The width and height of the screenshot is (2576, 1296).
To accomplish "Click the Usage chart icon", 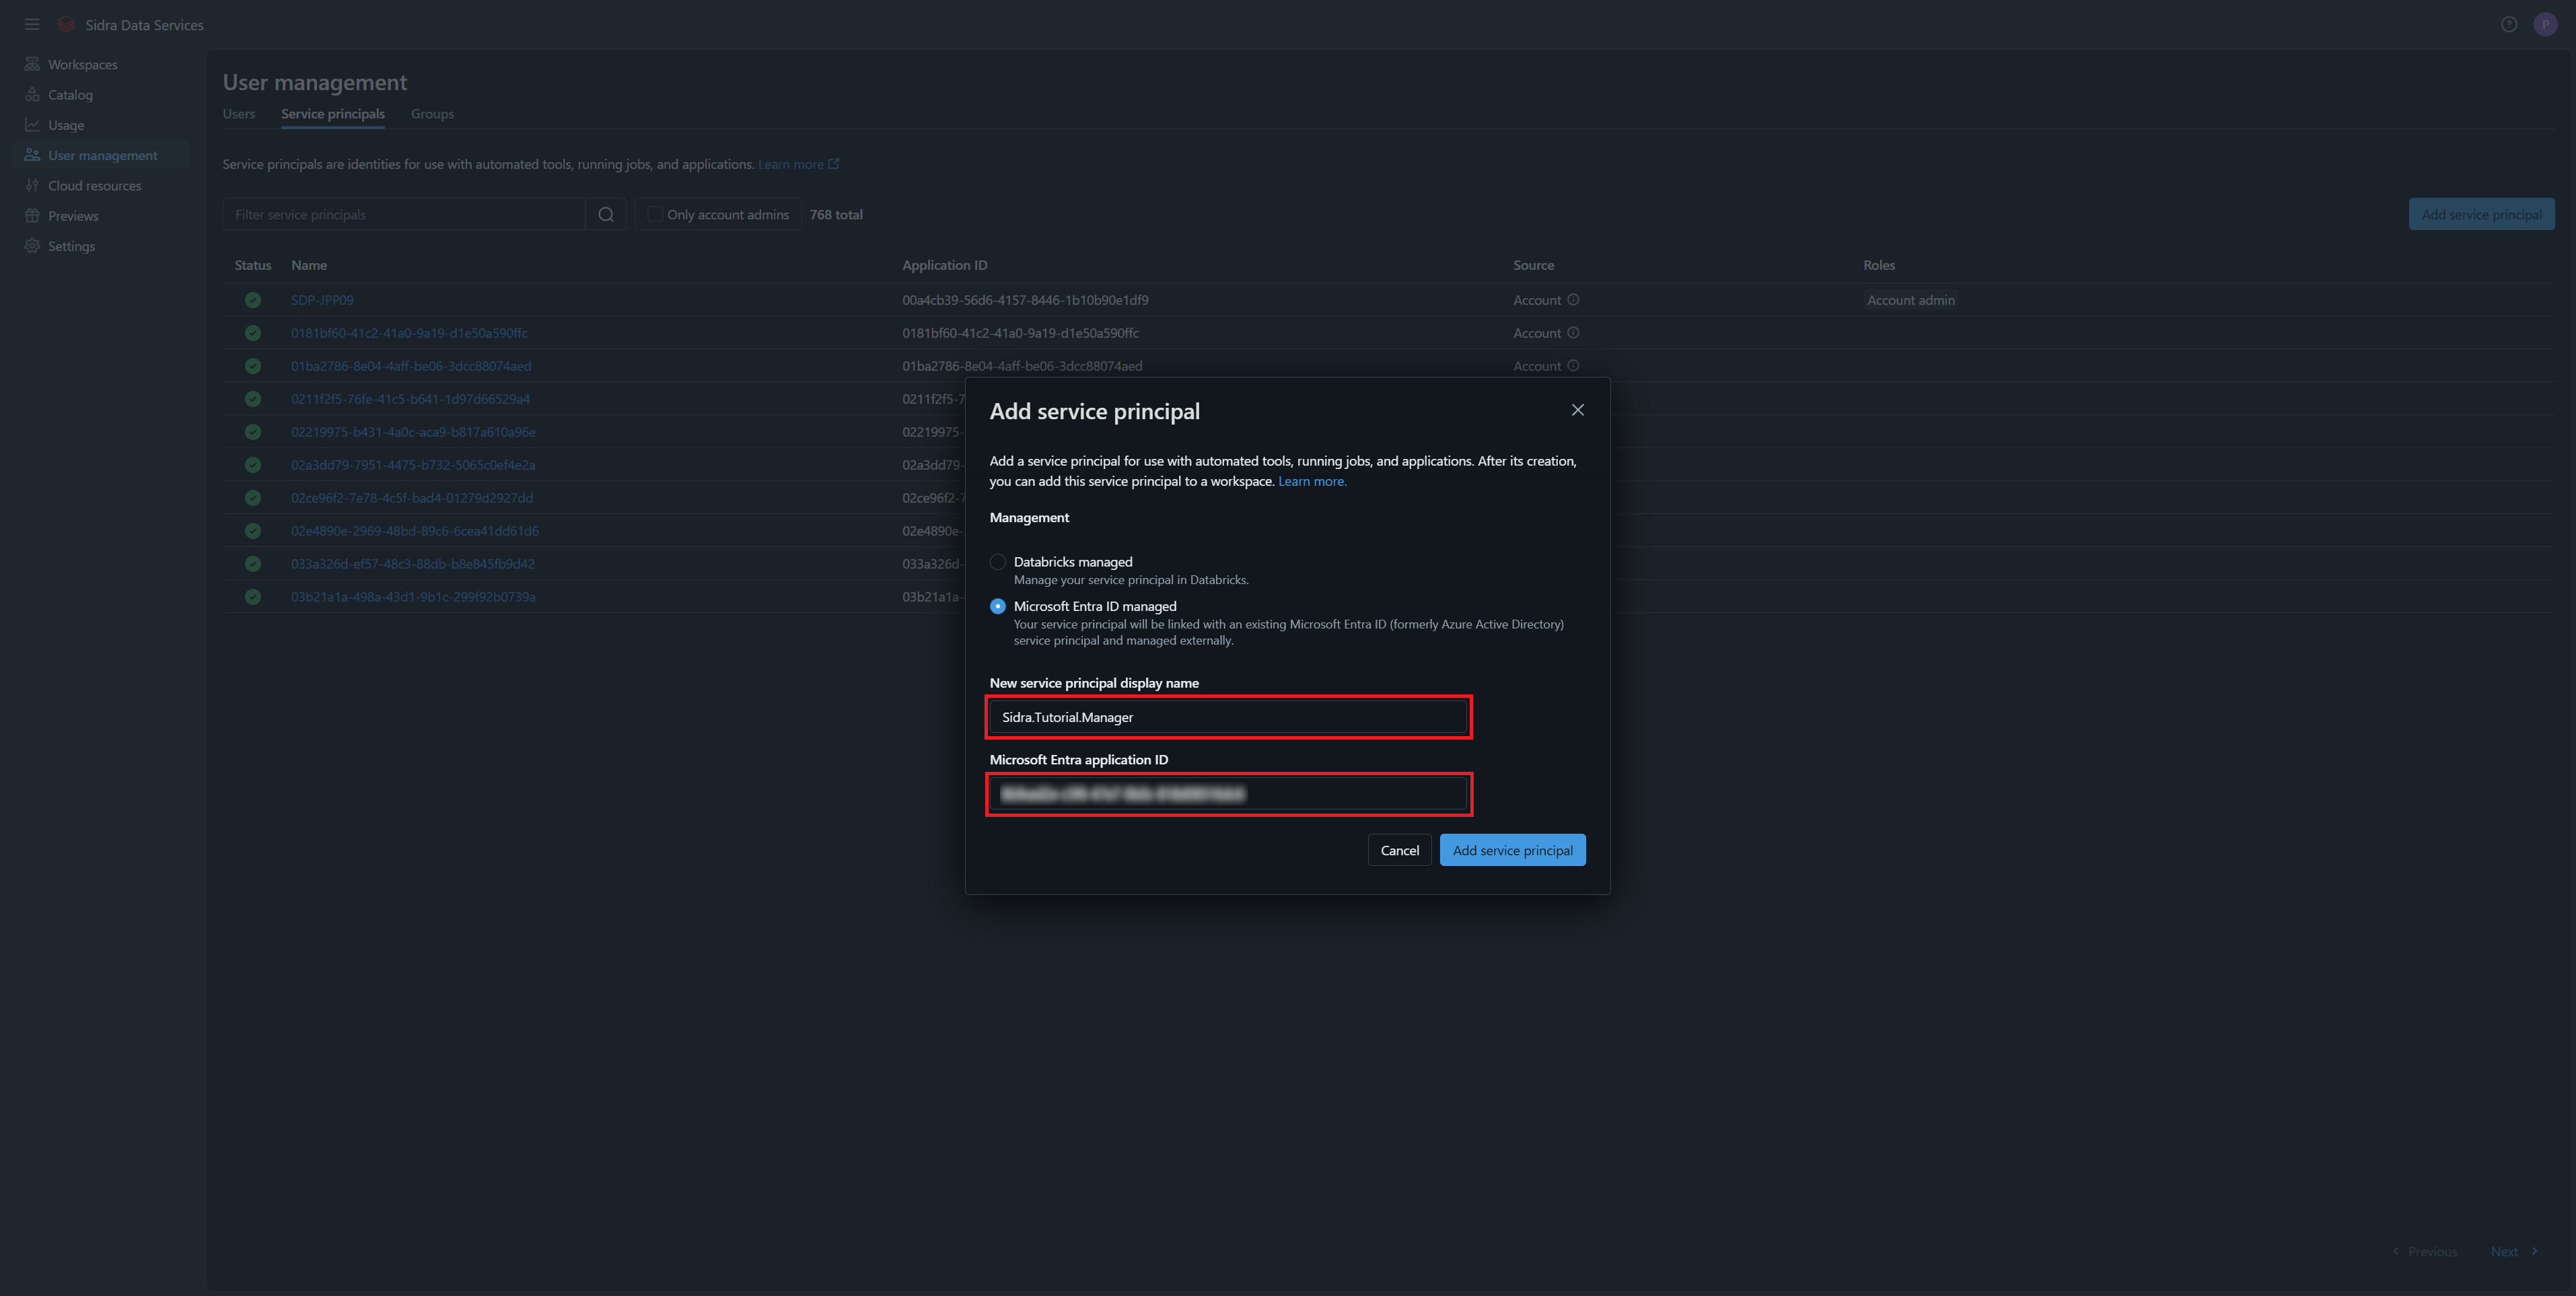I will pyautogui.click(x=32, y=125).
